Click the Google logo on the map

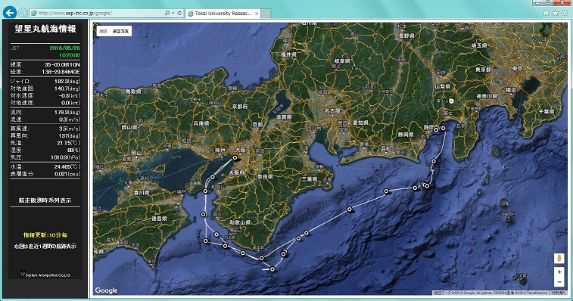pos(106,290)
